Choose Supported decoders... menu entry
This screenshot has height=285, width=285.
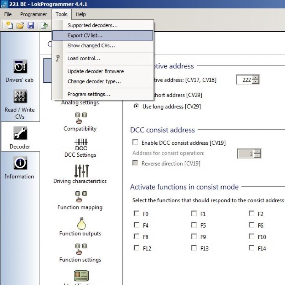(103, 25)
